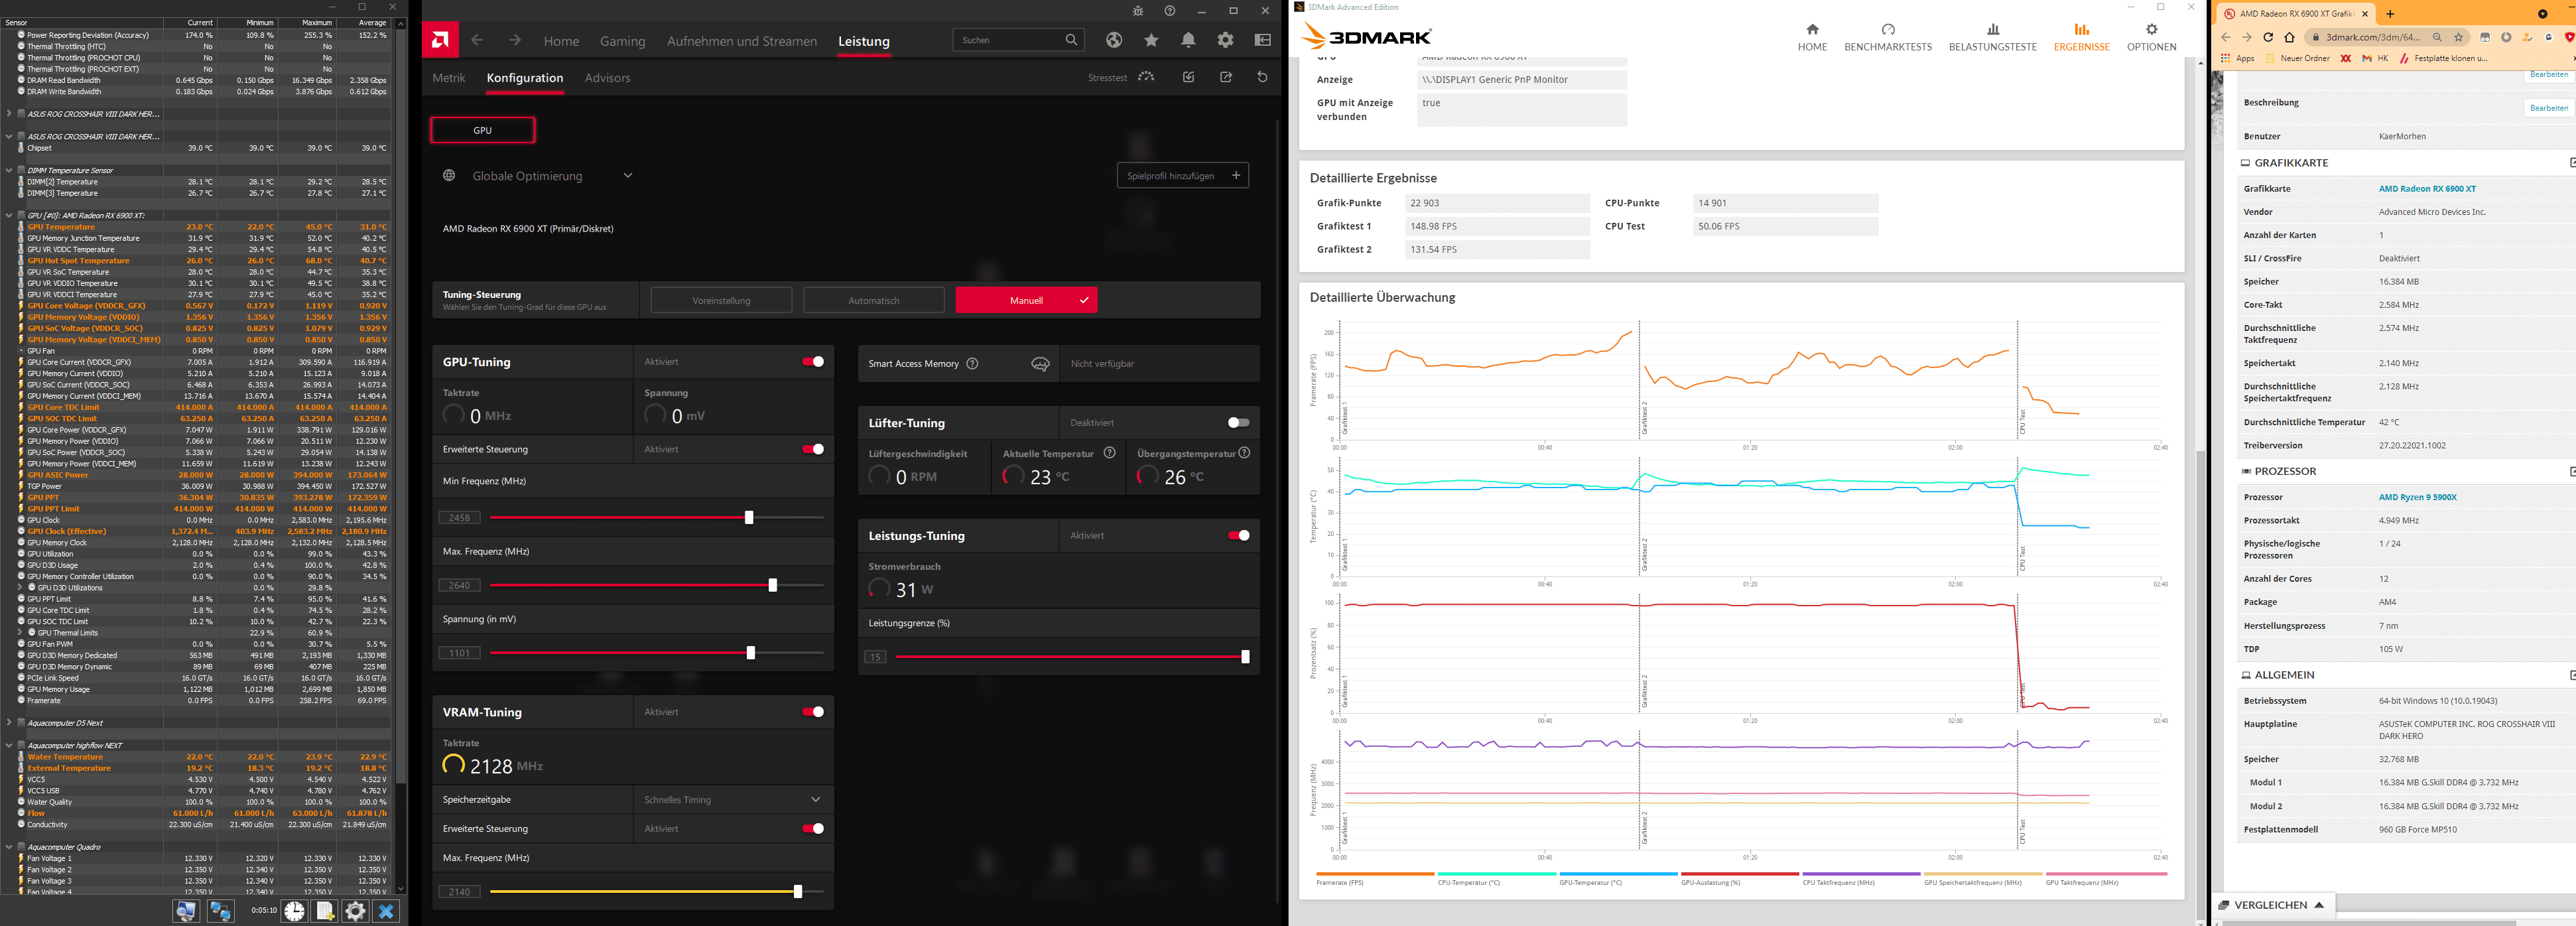Toggle GPU-Tuning switch

pyautogui.click(x=813, y=362)
